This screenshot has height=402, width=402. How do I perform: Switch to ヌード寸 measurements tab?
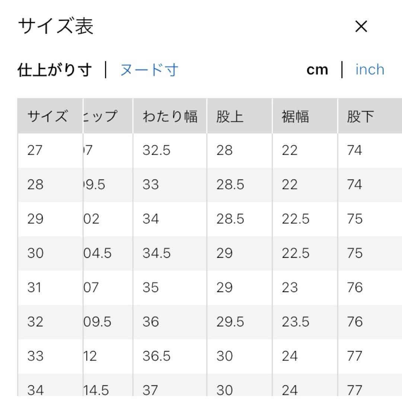pyautogui.click(x=149, y=70)
